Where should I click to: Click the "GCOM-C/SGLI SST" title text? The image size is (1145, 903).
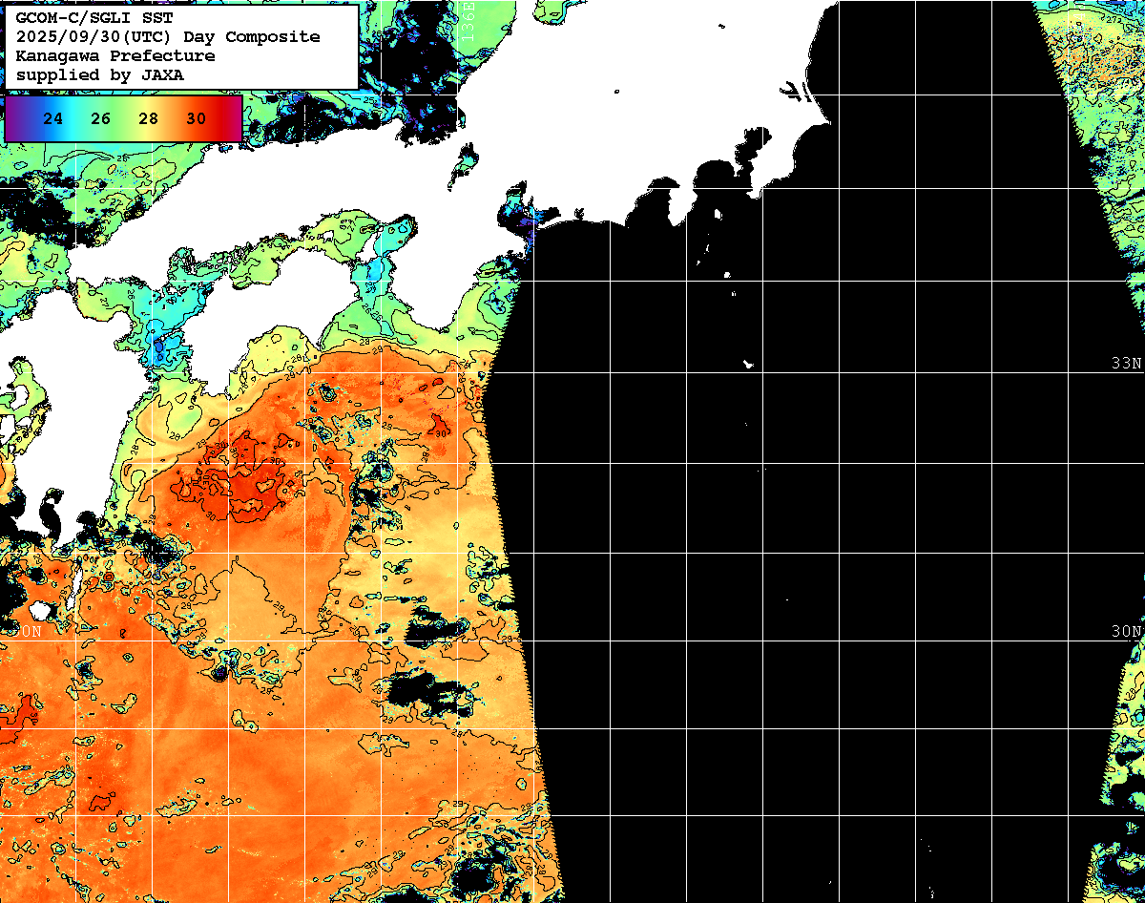pos(94,17)
